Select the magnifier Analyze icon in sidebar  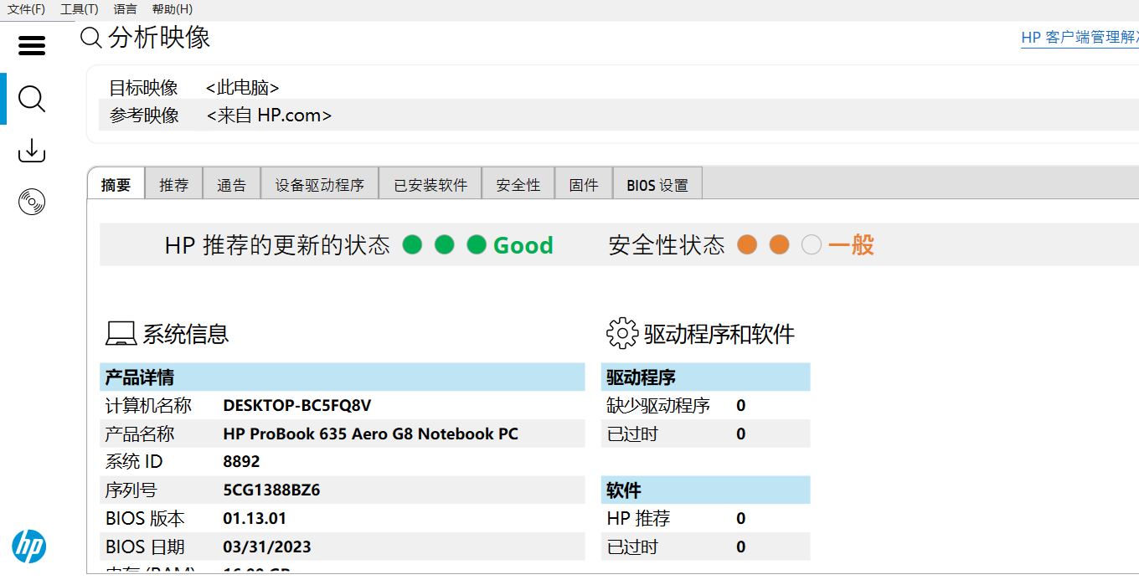32,99
